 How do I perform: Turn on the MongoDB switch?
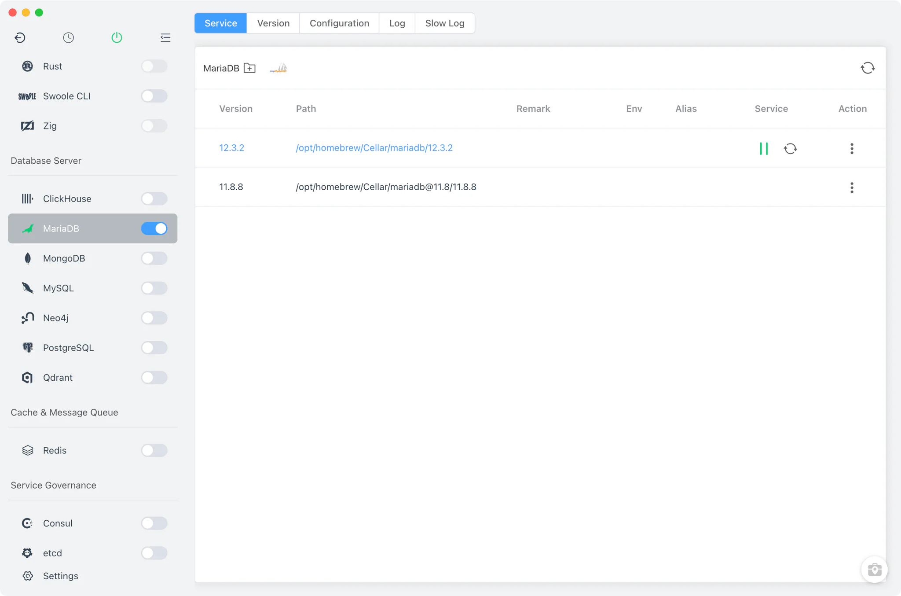(x=154, y=258)
